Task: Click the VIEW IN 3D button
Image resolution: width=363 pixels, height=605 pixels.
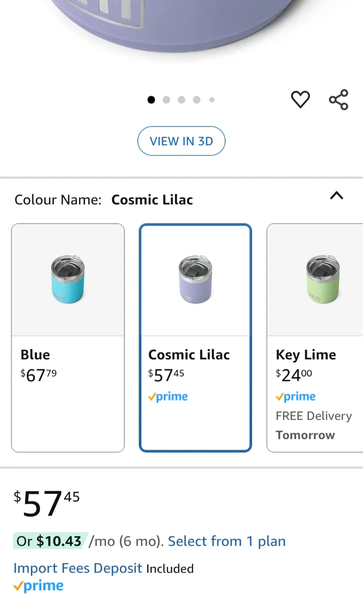Action: 181,141
